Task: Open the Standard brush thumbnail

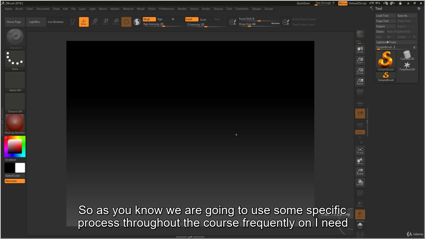Action: pos(15,39)
